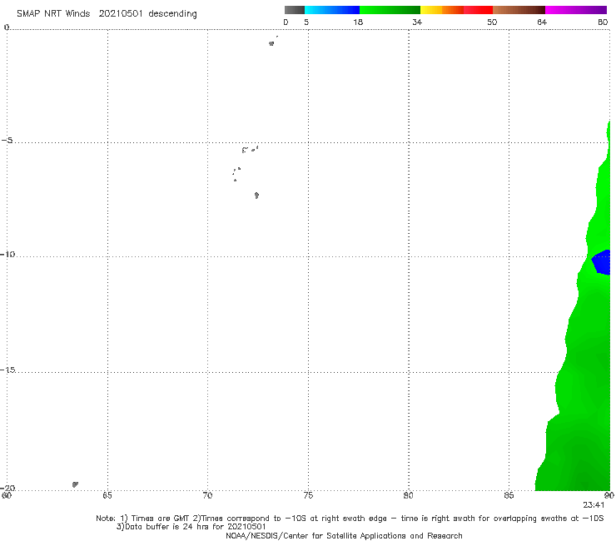Viewport: 616px width, 541px height.
Task: Click the longitude label '75'
Action: coord(308,495)
